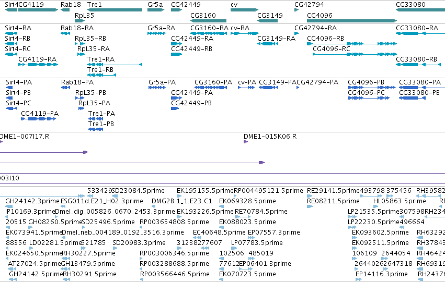The image size is (445, 282).
Task: Select the Sirt4-RA transcript label
Action: (18, 28)
